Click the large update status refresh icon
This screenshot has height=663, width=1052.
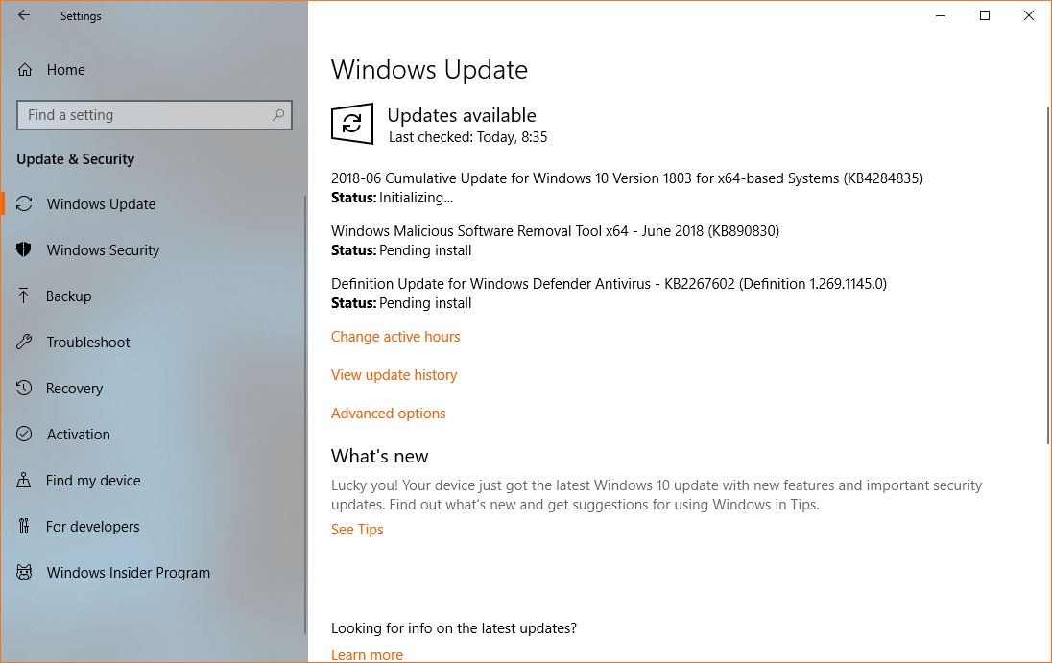click(x=352, y=124)
